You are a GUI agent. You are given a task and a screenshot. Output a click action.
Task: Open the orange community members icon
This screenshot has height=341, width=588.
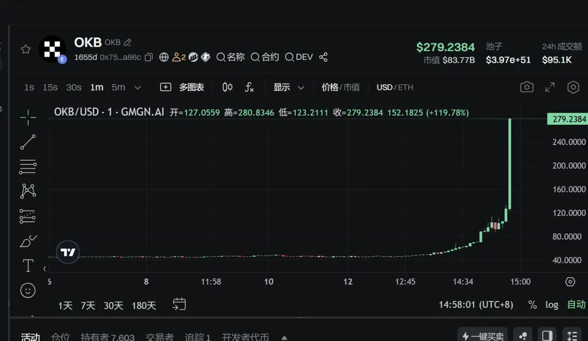tap(179, 57)
